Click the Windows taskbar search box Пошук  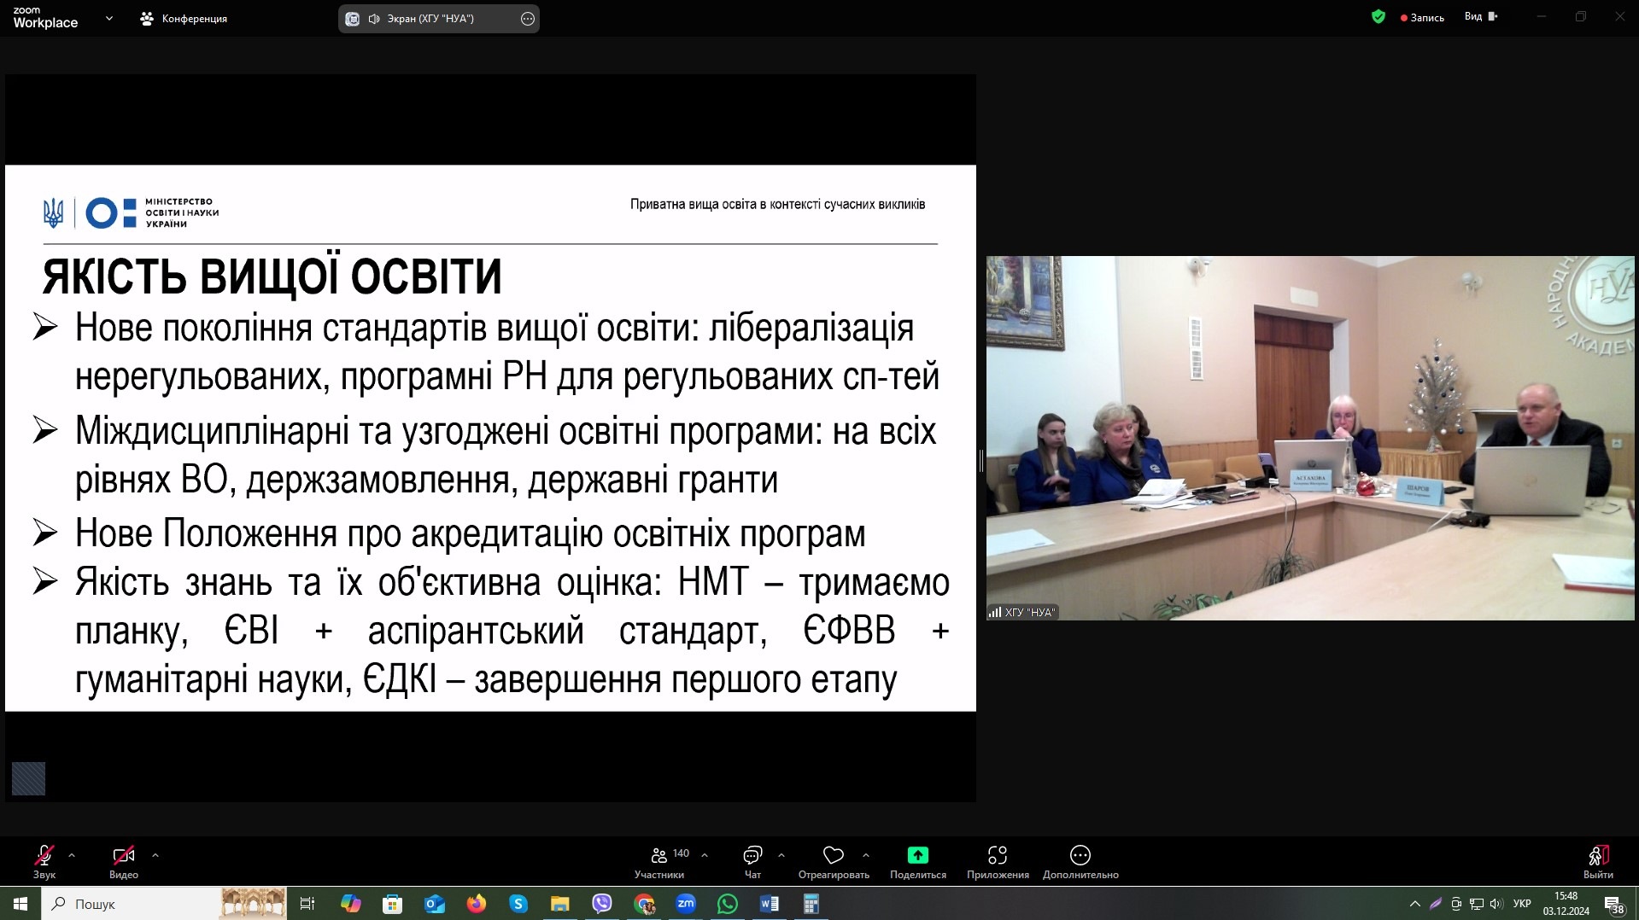[x=128, y=904]
